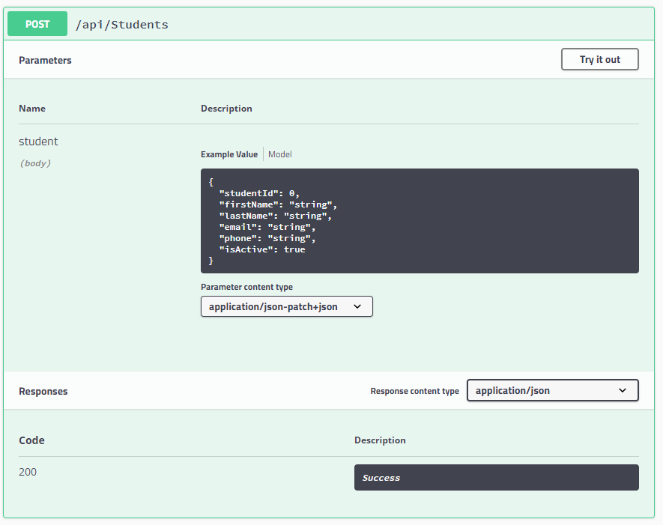Click the student body parameter name

(38, 141)
